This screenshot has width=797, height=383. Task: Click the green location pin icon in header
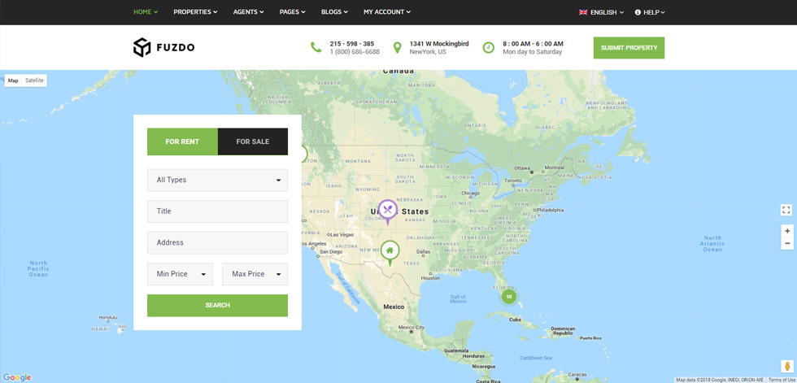point(398,48)
